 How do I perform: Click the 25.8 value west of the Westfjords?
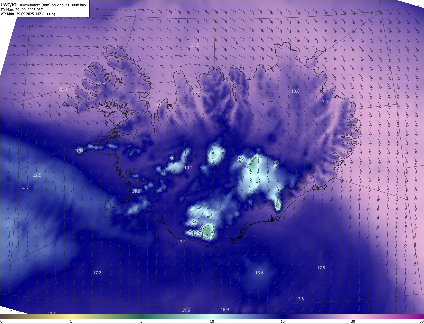(63, 89)
